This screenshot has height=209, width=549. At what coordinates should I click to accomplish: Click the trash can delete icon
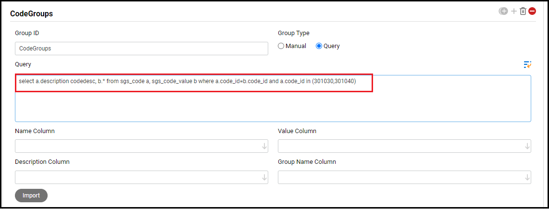click(x=523, y=11)
